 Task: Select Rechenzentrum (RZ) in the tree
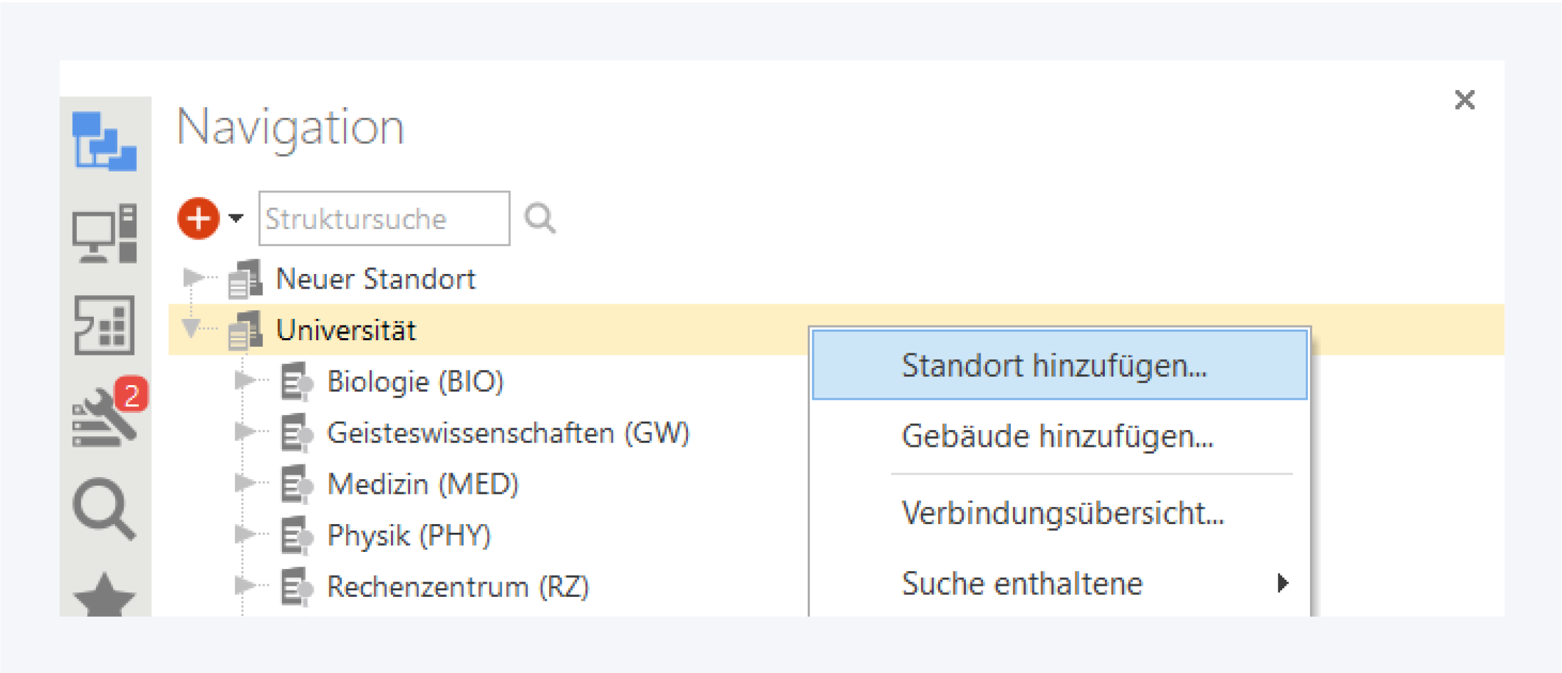point(458,587)
